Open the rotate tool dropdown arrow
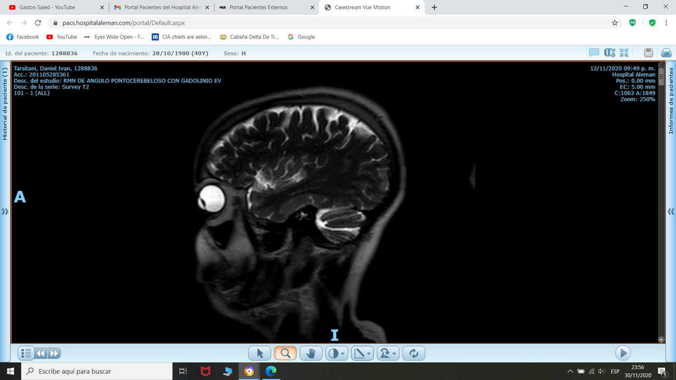This screenshot has height=380, width=676. 395,354
